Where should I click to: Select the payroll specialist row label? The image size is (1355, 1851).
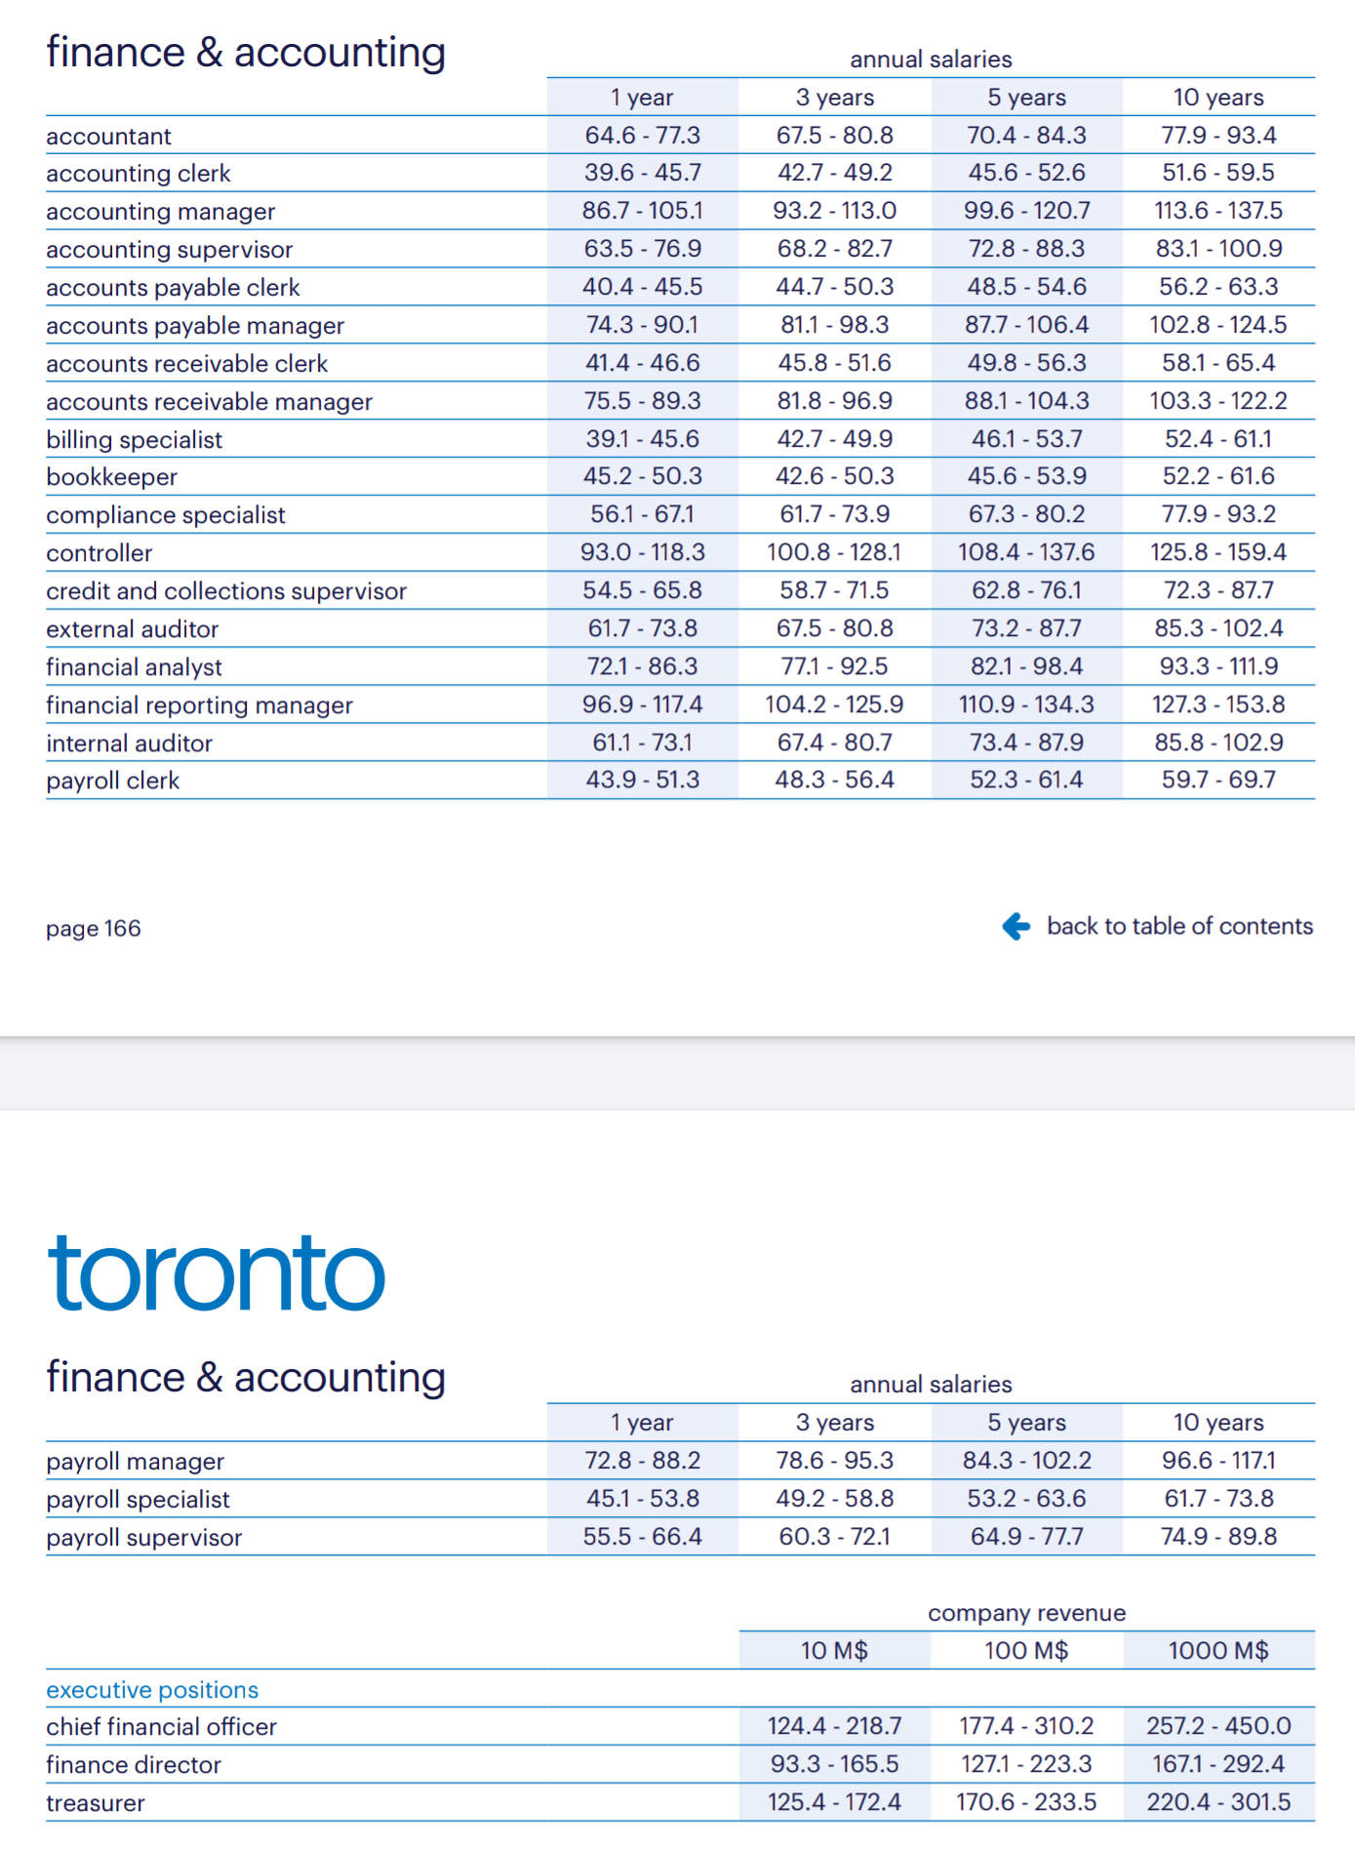click(x=138, y=1500)
